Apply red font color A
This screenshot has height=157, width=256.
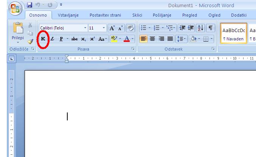(127, 39)
